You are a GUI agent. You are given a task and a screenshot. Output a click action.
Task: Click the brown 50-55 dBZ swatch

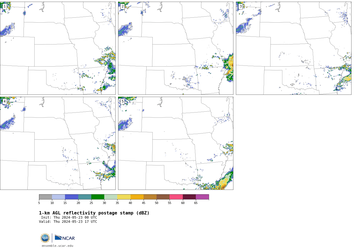point(163,197)
